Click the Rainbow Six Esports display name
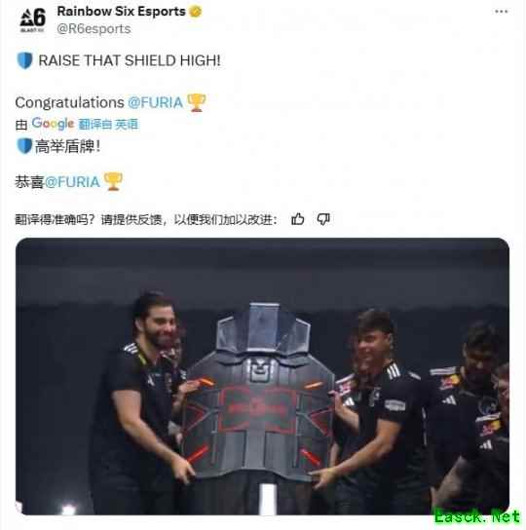The height and width of the screenshot is (530, 526). pyautogui.click(x=121, y=12)
